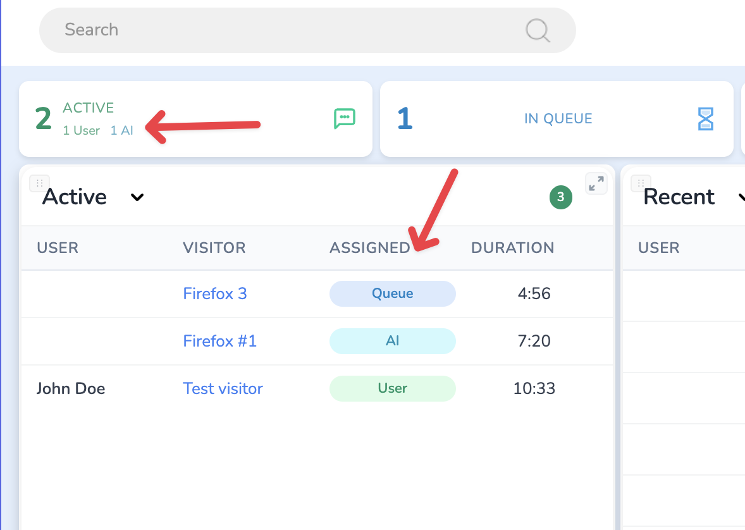Click the green chat bubble icon
This screenshot has height=530, width=745.
tap(345, 118)
